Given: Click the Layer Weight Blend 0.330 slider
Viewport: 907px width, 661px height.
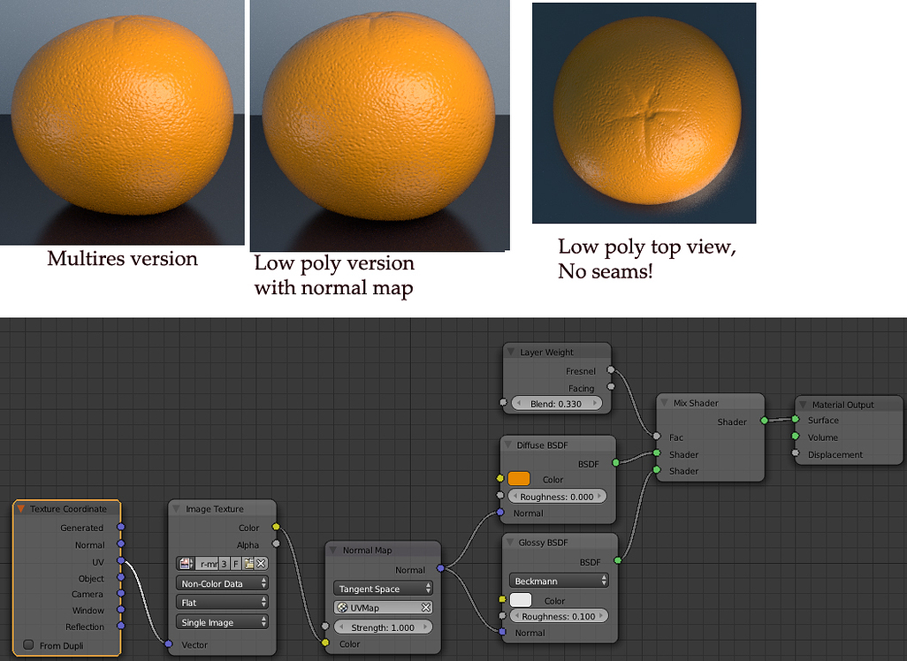Looking at the screenshot, I should click(556, 404).
